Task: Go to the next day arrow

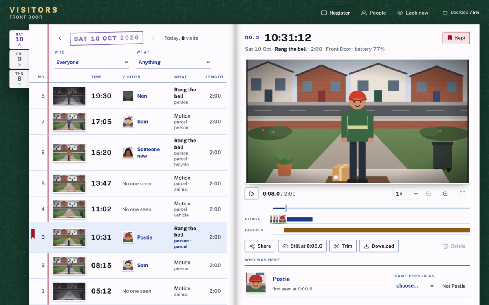Action: pyautogui.click(x=153, y=38)
